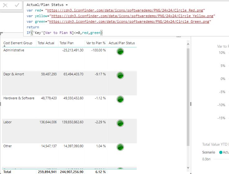Click the 259,894,941 total actual value
The image size is (229, 174).
click(47, 172)
